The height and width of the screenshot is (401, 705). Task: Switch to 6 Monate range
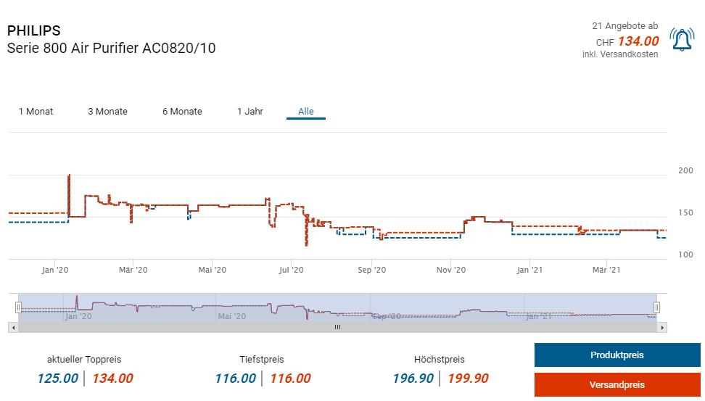(x=182, y=112)
